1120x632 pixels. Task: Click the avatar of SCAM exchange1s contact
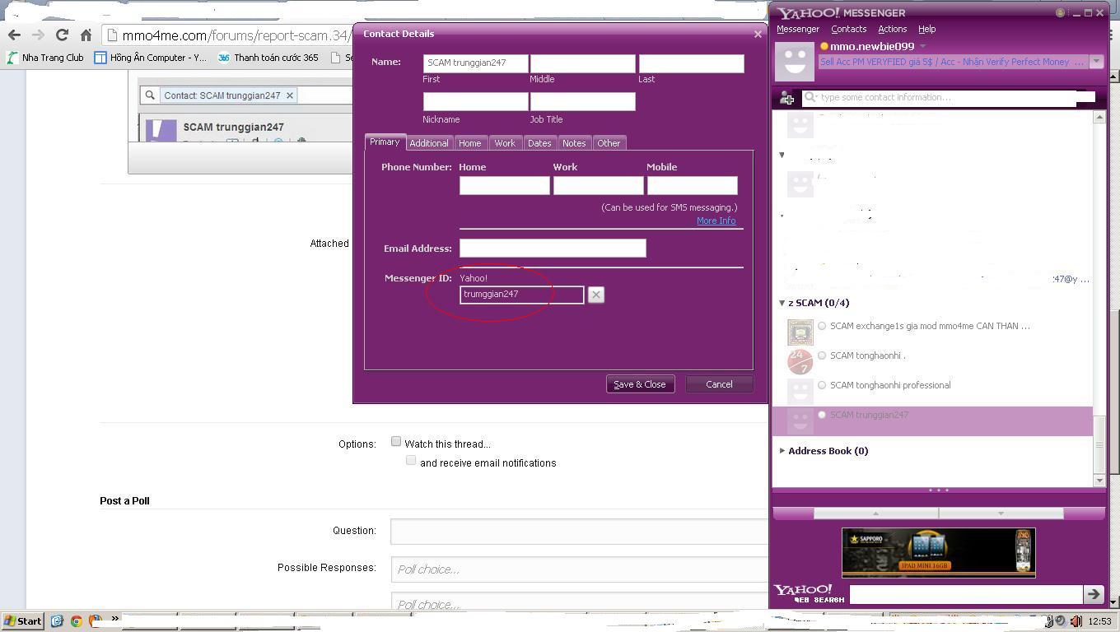coord(800,332)
